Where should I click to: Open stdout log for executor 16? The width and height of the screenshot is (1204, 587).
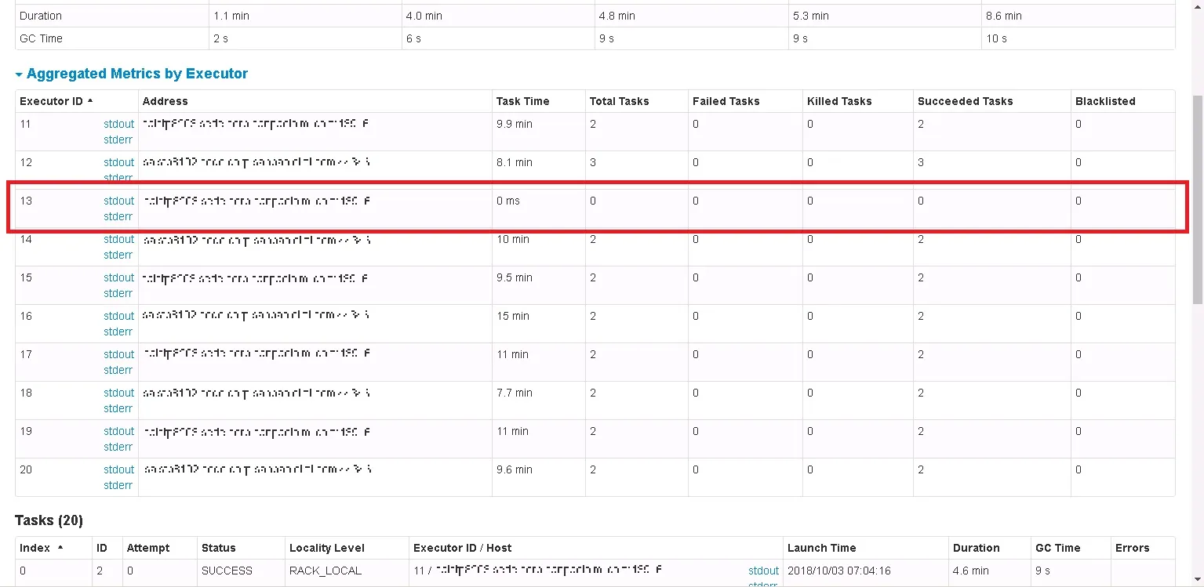coord(118,316)
